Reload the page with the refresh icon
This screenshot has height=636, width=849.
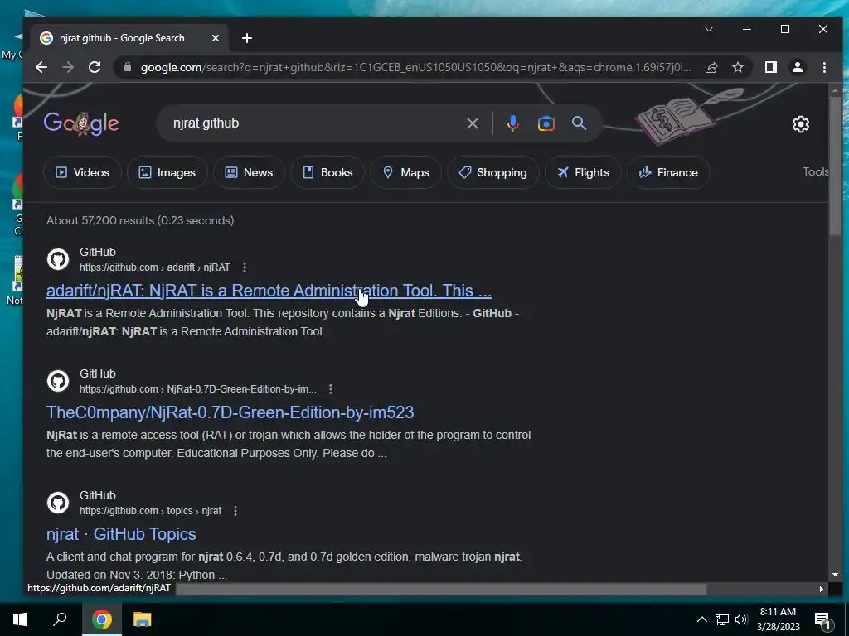95,67
